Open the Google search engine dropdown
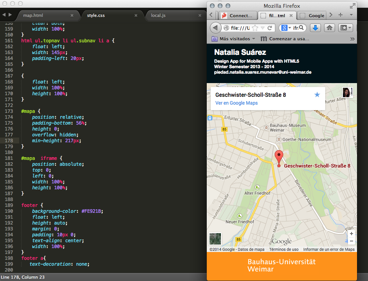The image size is (368, 281). pos(286,28)
